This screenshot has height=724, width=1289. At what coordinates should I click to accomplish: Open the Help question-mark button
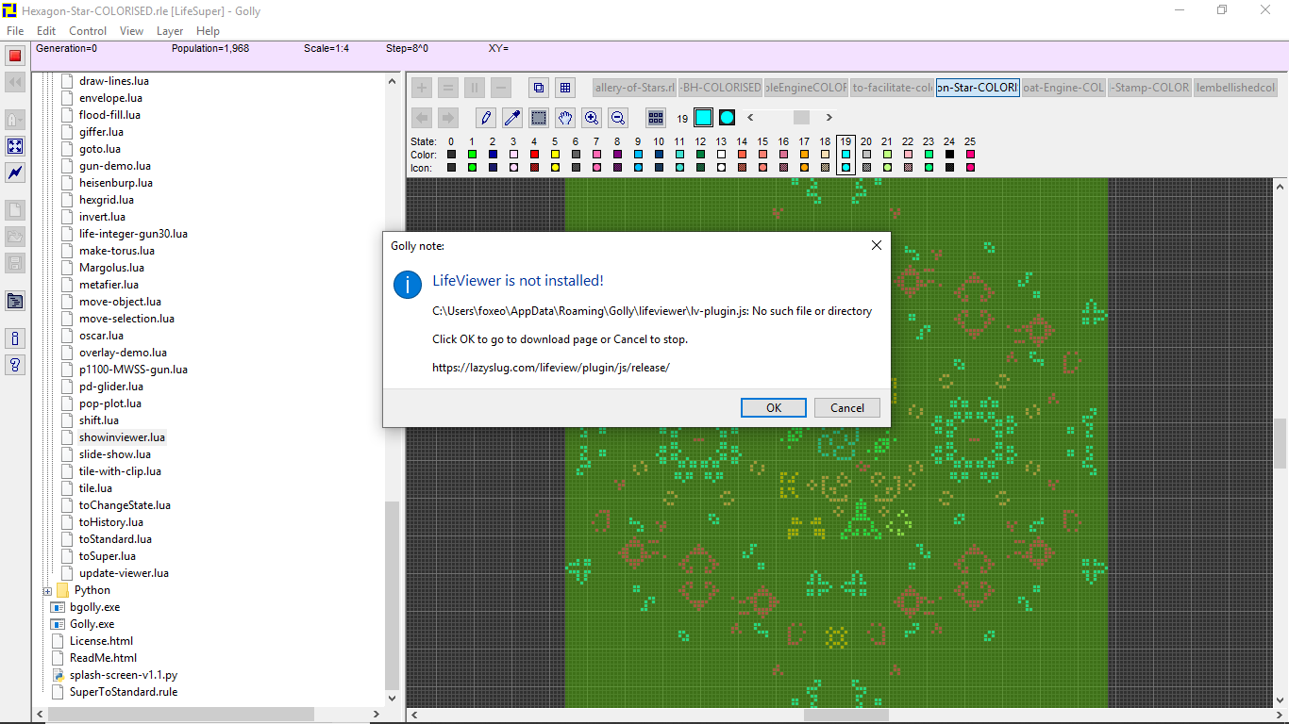click(15, 365)
